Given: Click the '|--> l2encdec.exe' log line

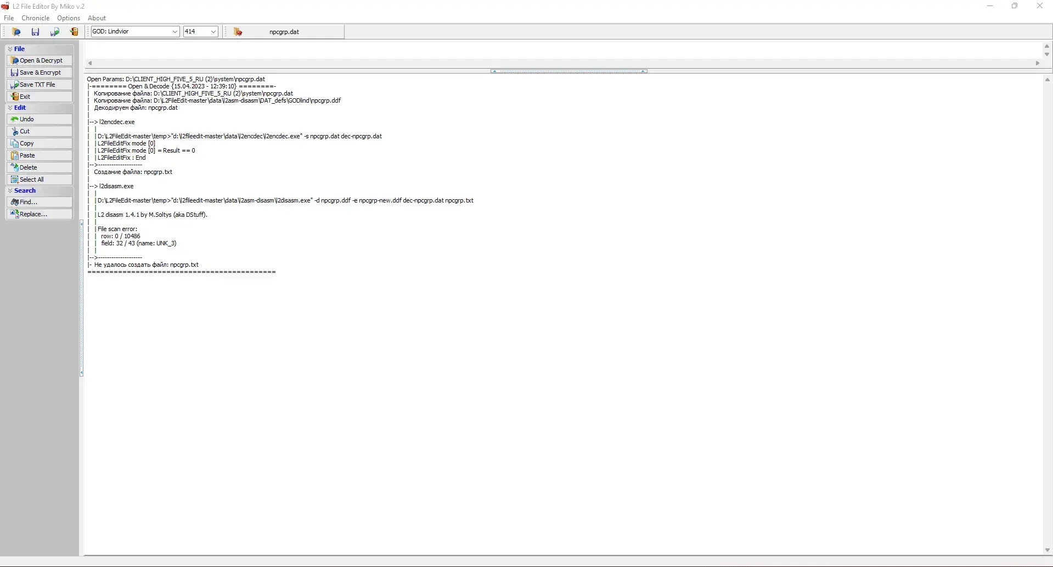Looking at the screenshot, I should 111,122.
